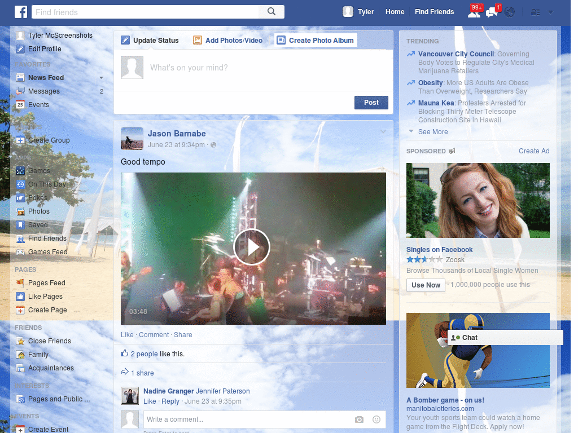Click emoji smiley icon in comment box
Screen dimensions: 578x433
376,419
